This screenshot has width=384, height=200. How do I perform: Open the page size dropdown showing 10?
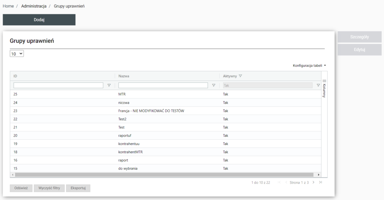17,54
